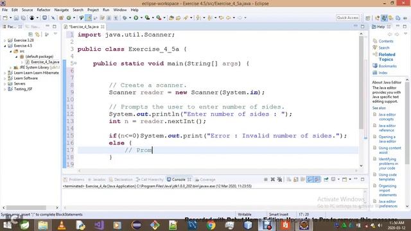Click the Remove Launch X icon in console
The height and width of the screenshot is (231, 411).
[x=272, y=180]
